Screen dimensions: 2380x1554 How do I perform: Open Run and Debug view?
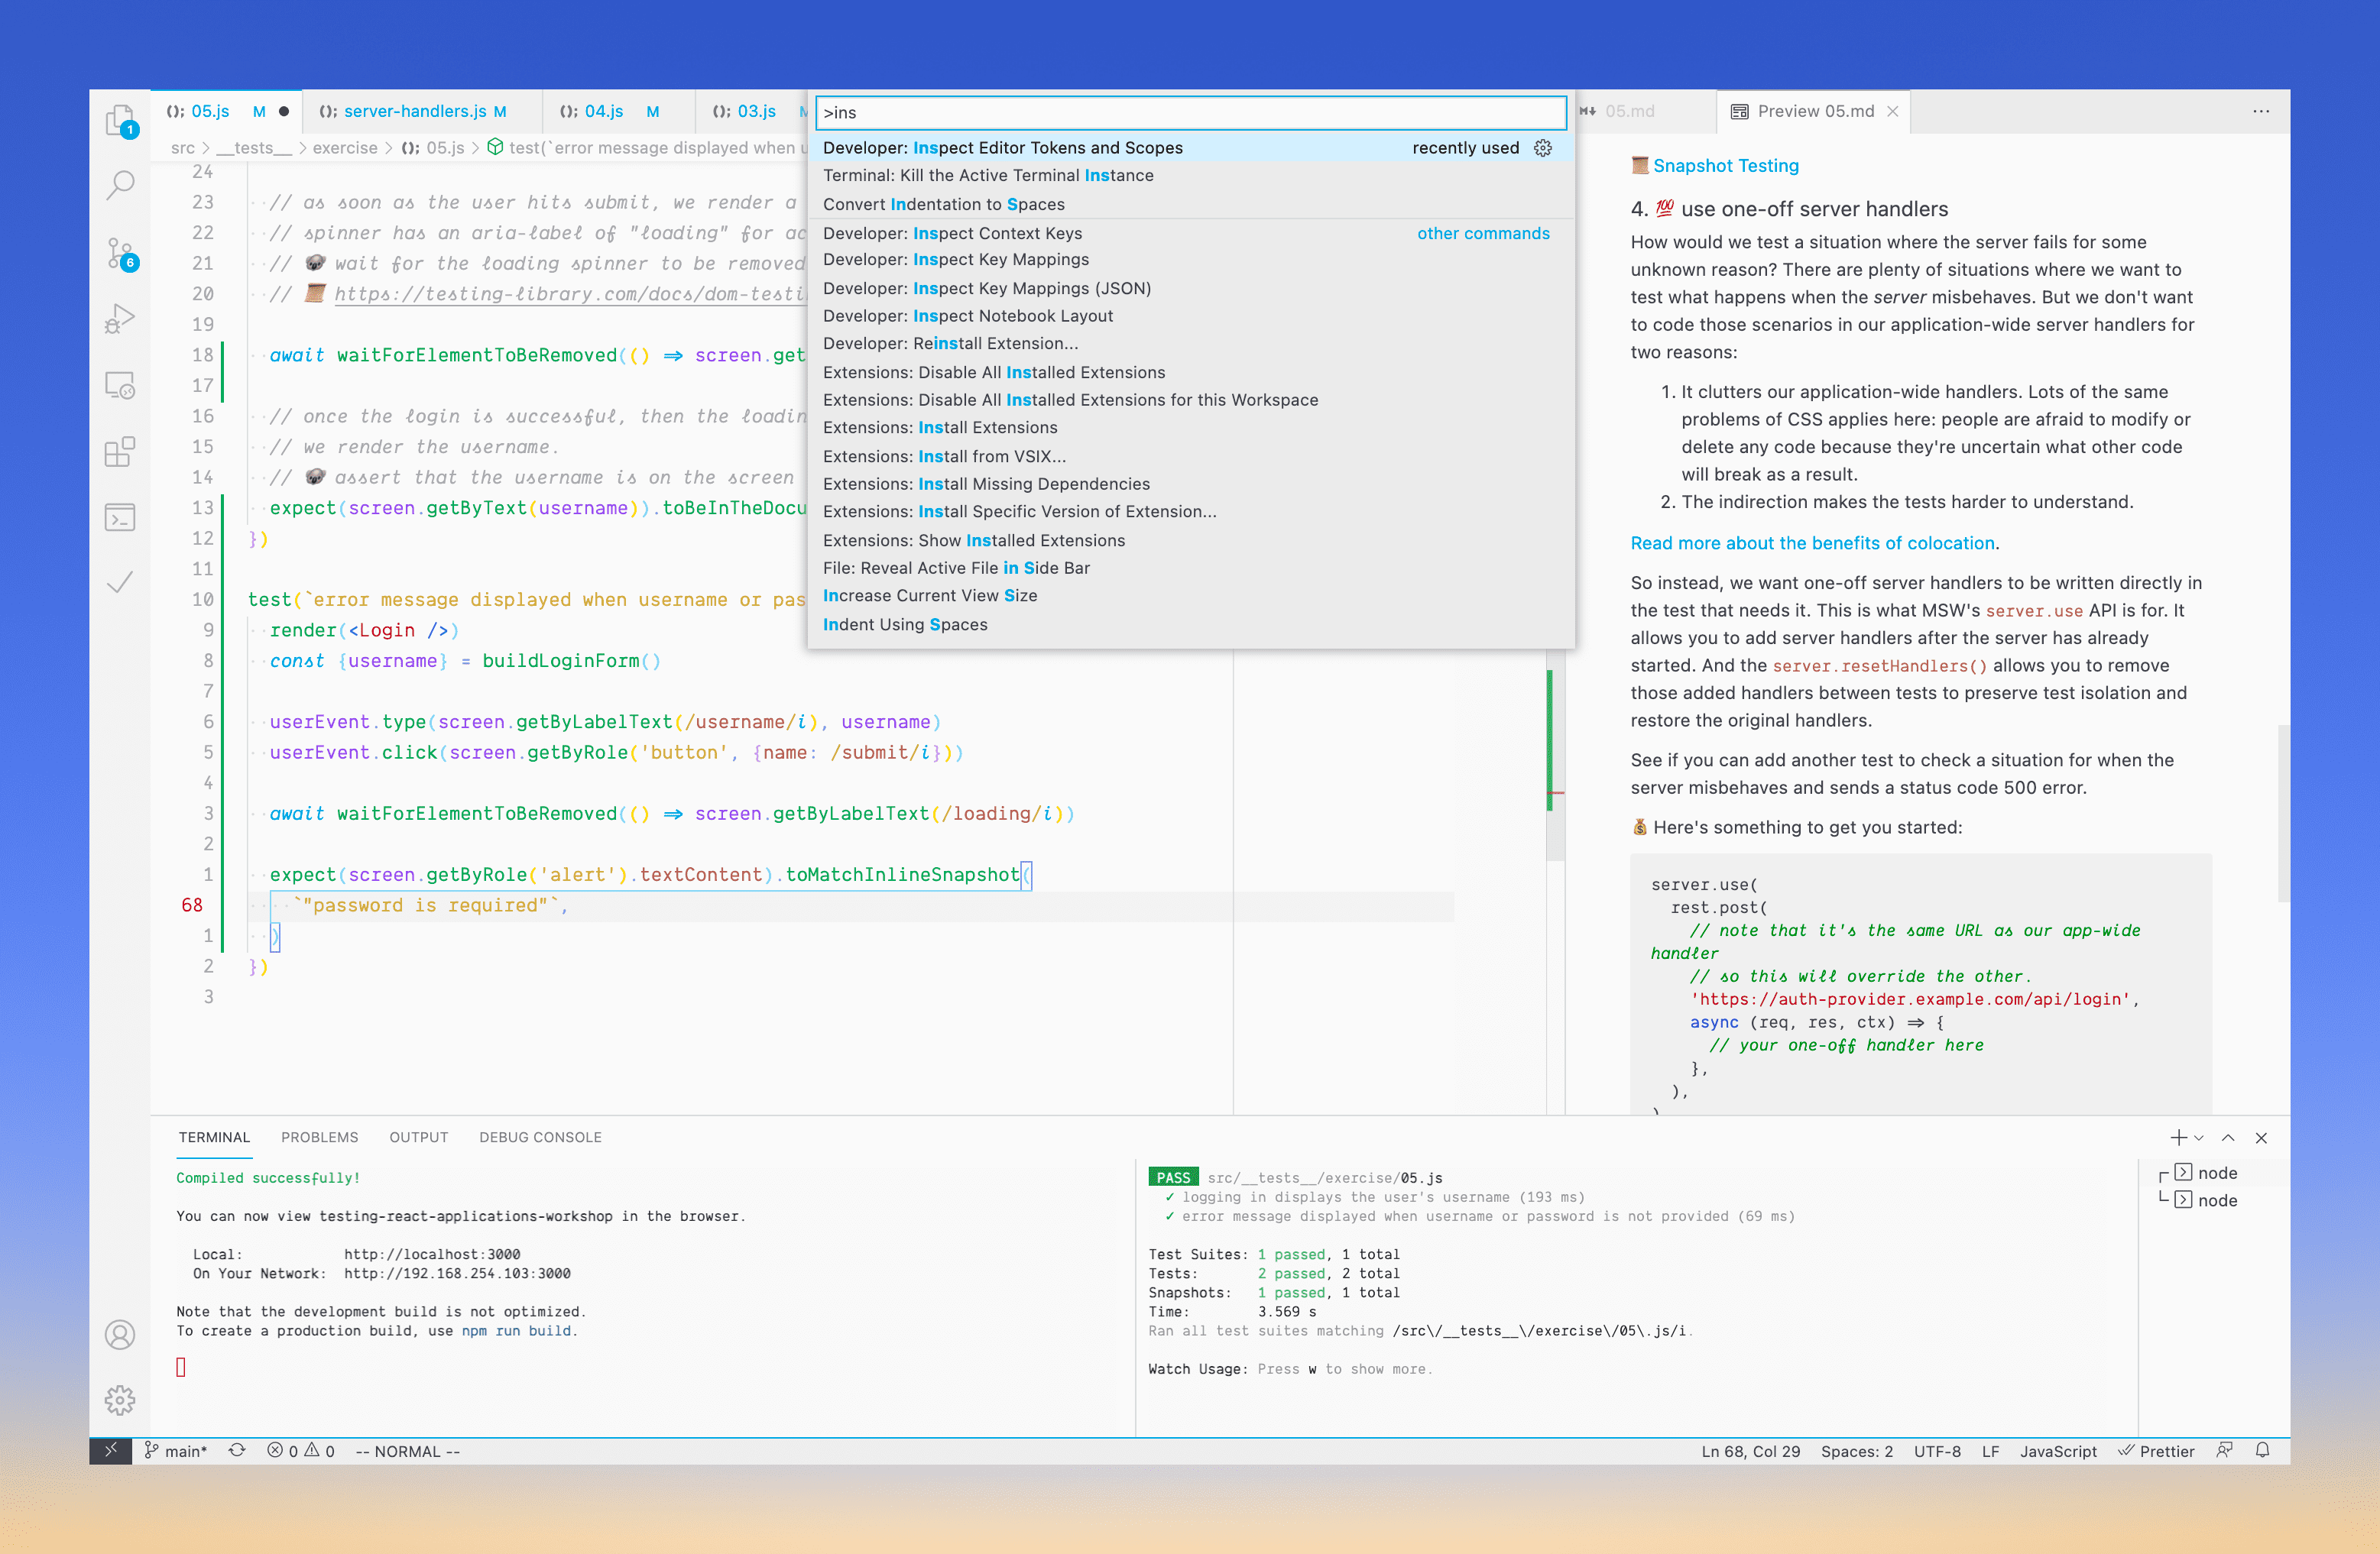click(120, 319)
